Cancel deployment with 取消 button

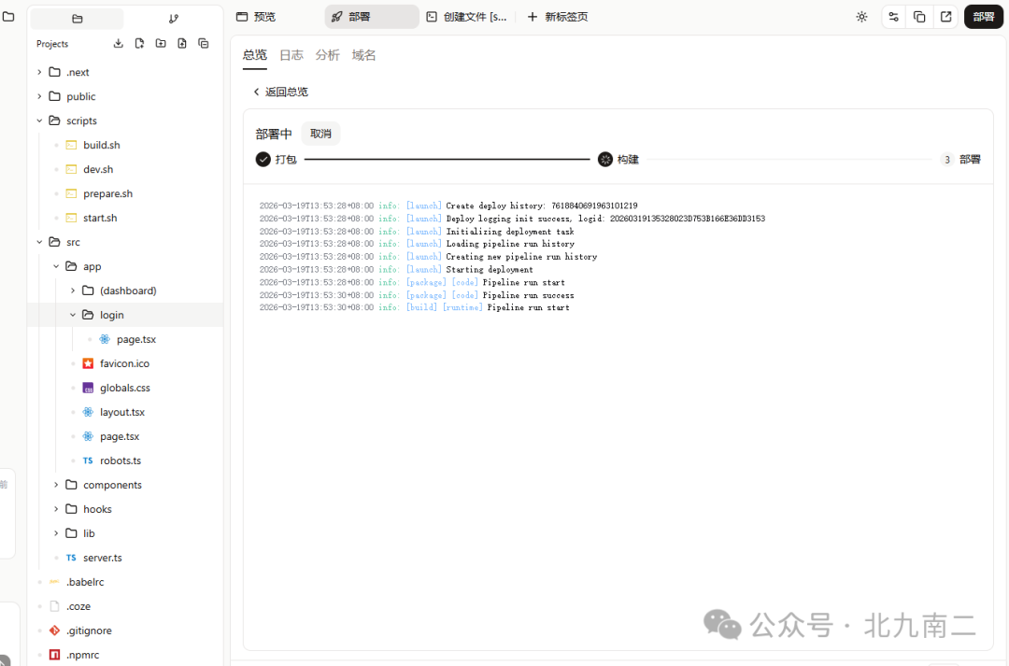click(x=320, y=134)
